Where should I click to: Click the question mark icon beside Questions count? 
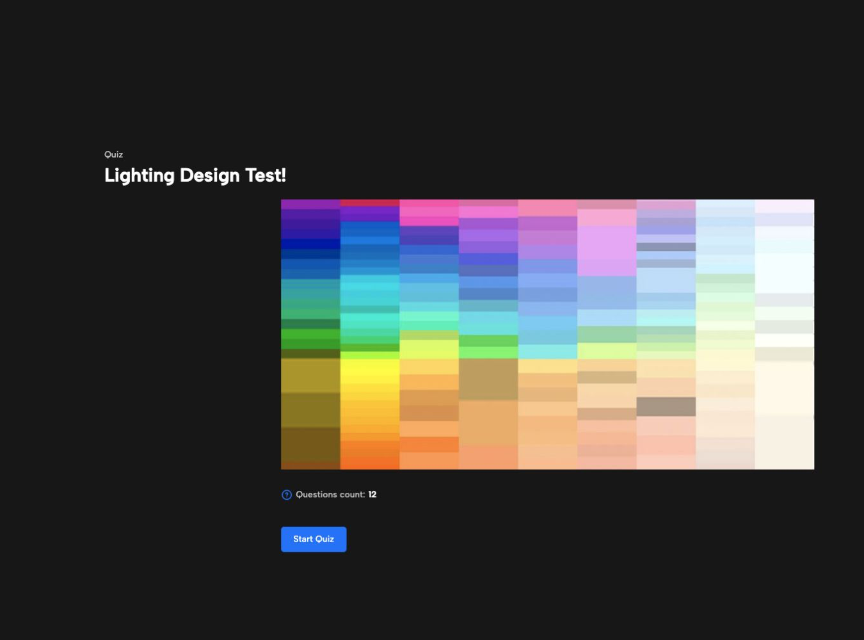[287, 495]
